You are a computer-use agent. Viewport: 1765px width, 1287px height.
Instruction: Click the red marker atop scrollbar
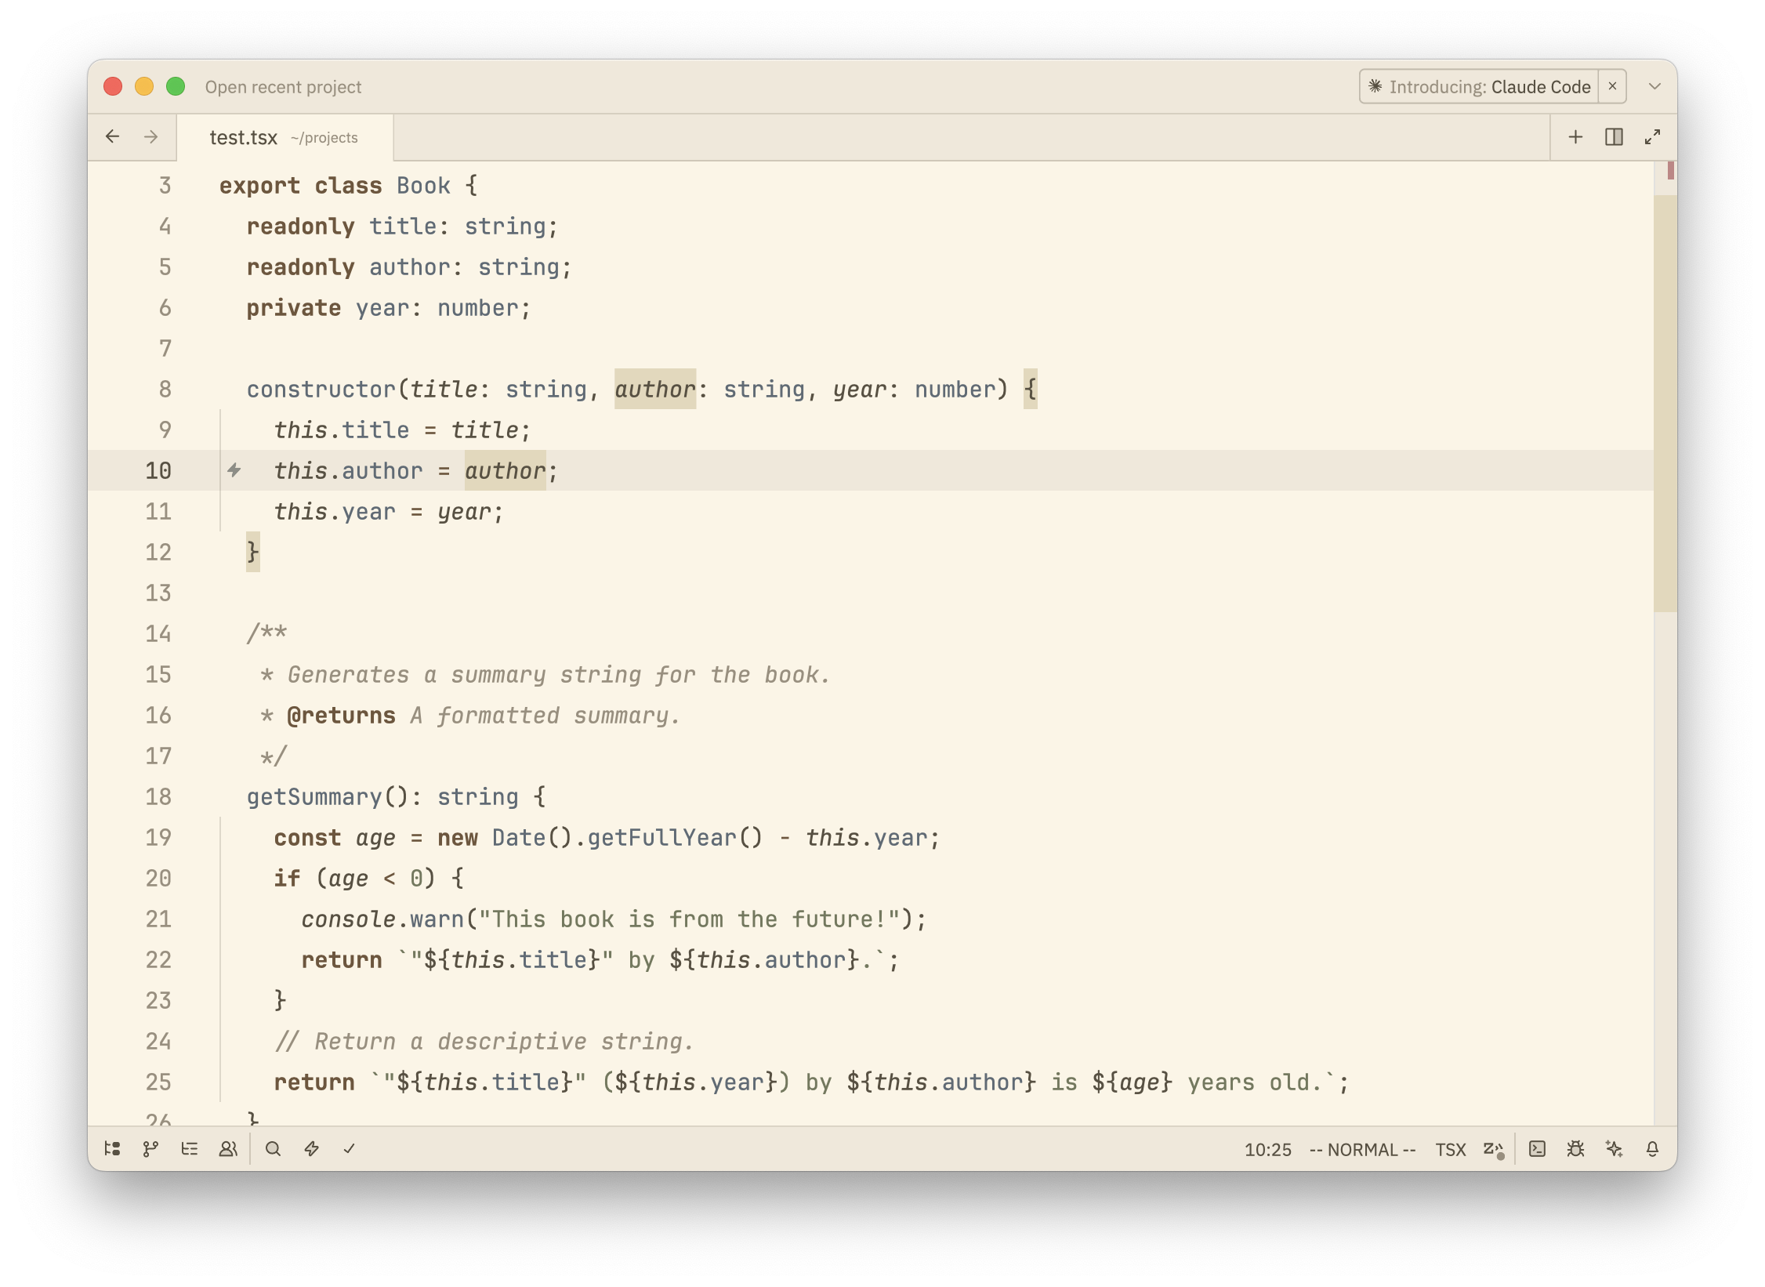click(1671, 170)
